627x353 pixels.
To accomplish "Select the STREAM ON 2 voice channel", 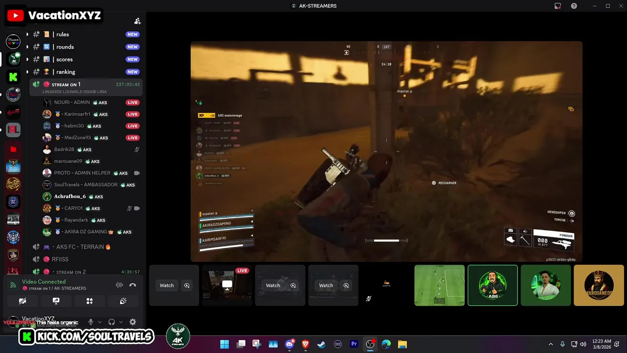I will (x=86, y=272).
